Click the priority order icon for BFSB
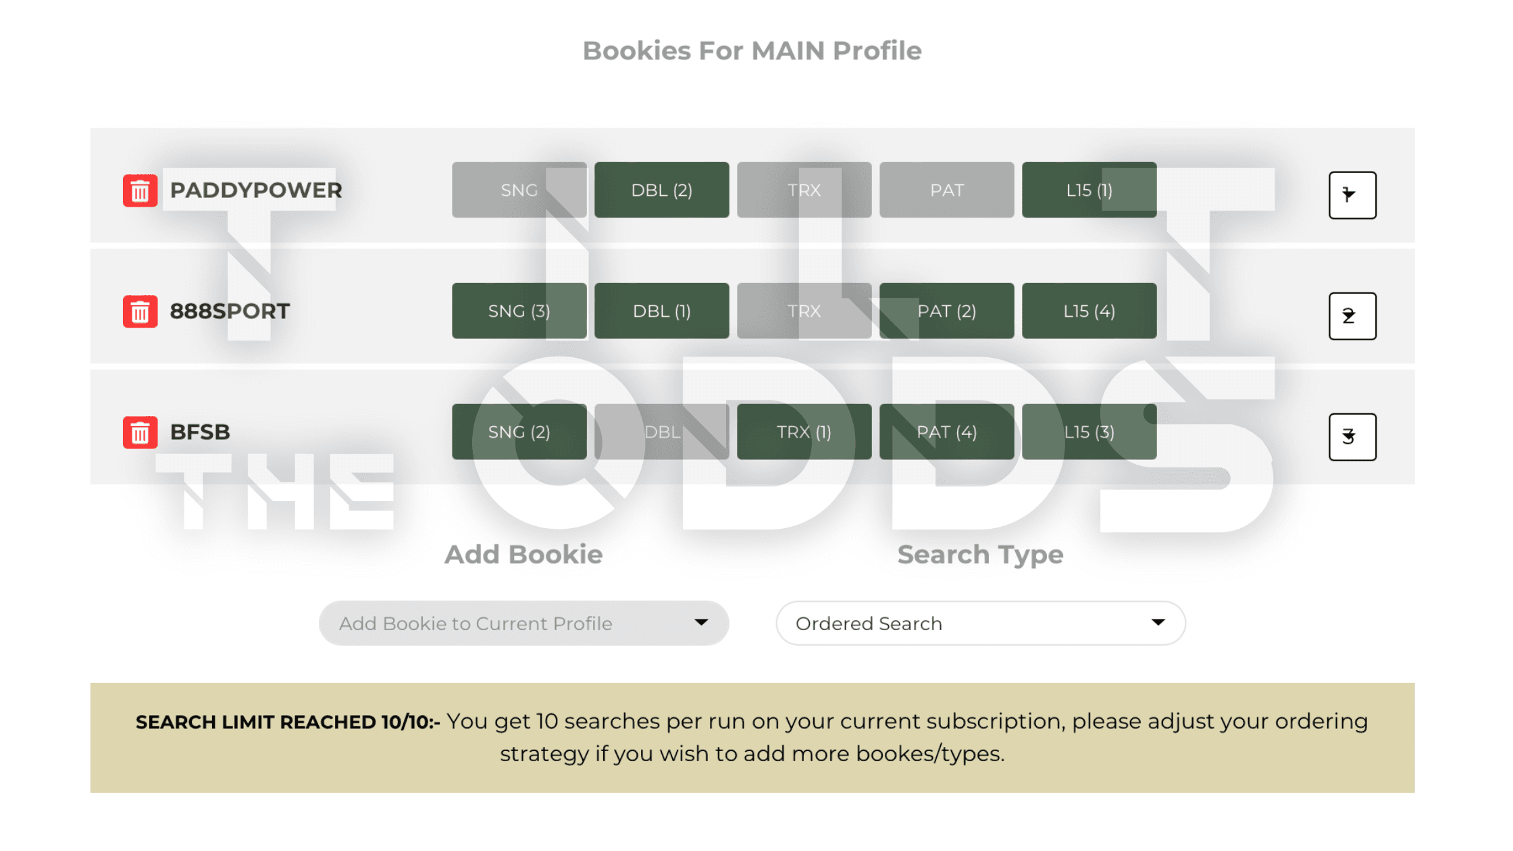The image size is (1513, 851). pos(1352,437)
